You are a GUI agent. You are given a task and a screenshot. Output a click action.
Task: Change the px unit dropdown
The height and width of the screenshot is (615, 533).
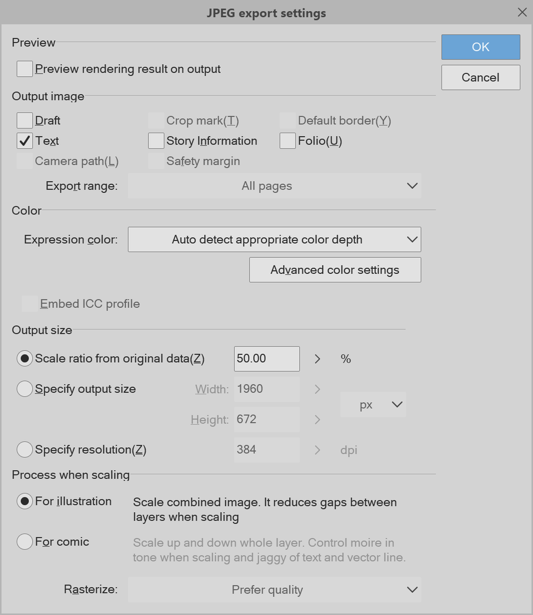373,404
